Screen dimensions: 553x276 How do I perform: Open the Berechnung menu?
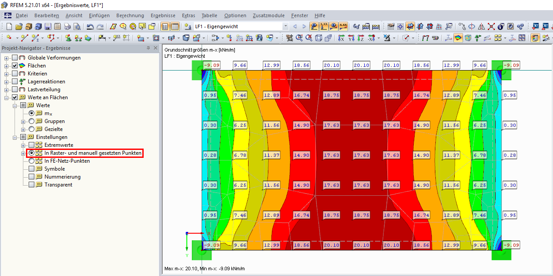click(x=130, y=15)
